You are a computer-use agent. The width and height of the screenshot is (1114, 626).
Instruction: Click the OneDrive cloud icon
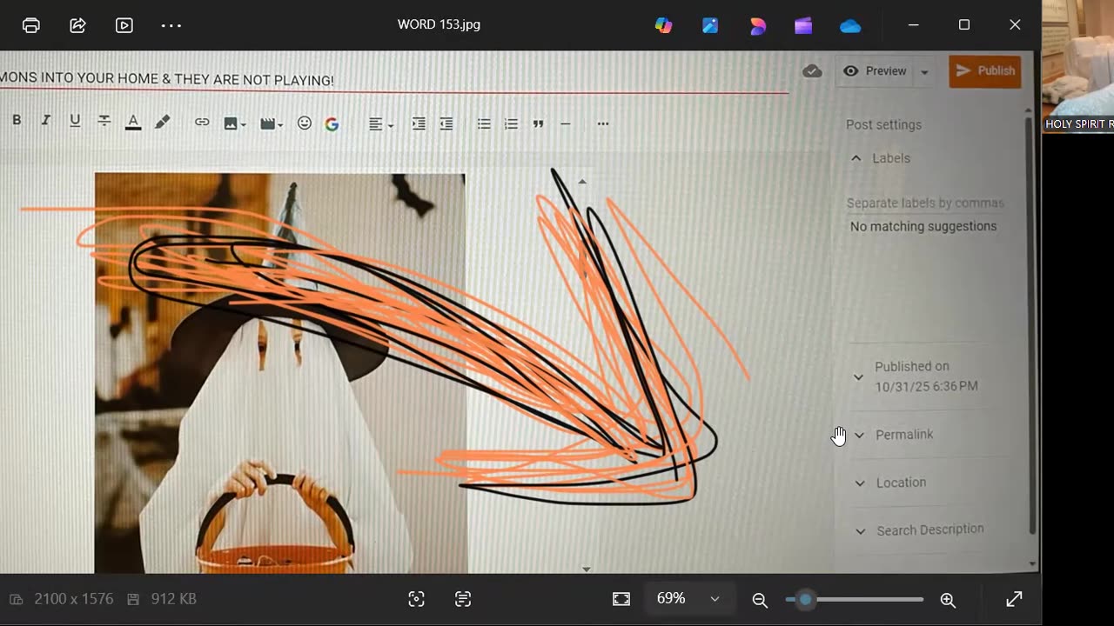(x=850, y=26)
